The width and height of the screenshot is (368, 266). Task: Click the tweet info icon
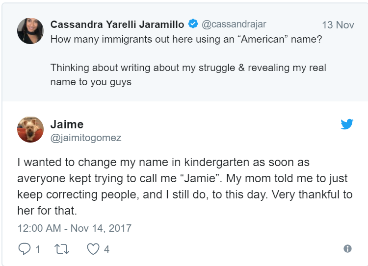tap(347, 249)
